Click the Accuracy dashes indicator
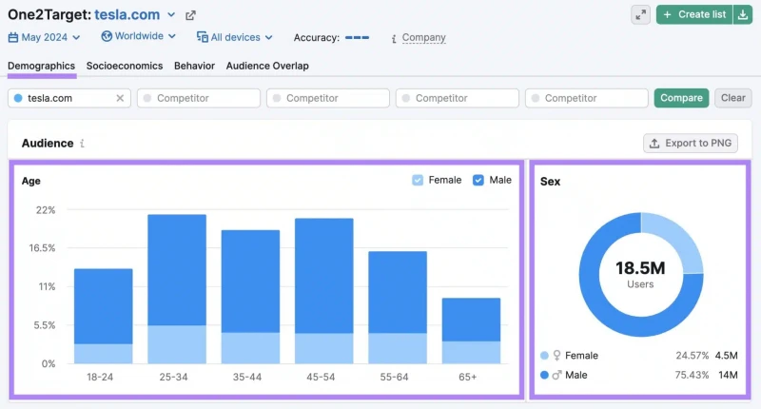761x409 pixels. click(x=357, y=37)
